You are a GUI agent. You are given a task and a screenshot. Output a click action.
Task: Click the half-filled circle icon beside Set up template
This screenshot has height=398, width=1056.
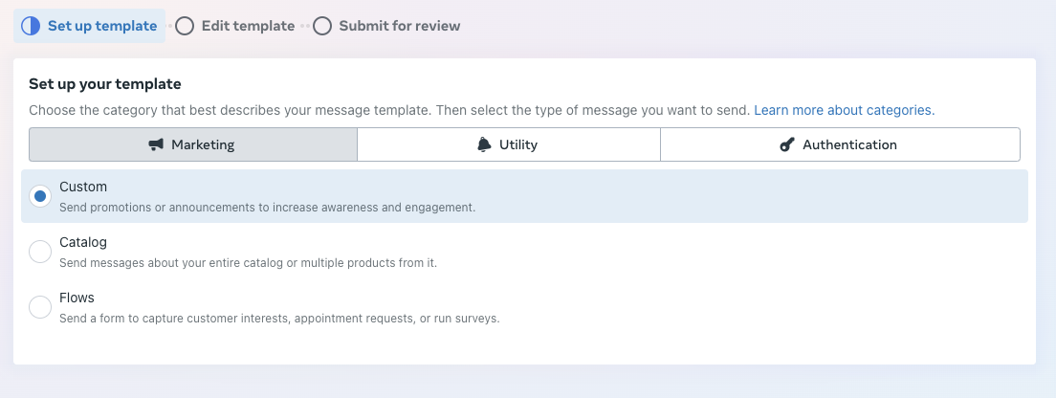pos(31,26)
